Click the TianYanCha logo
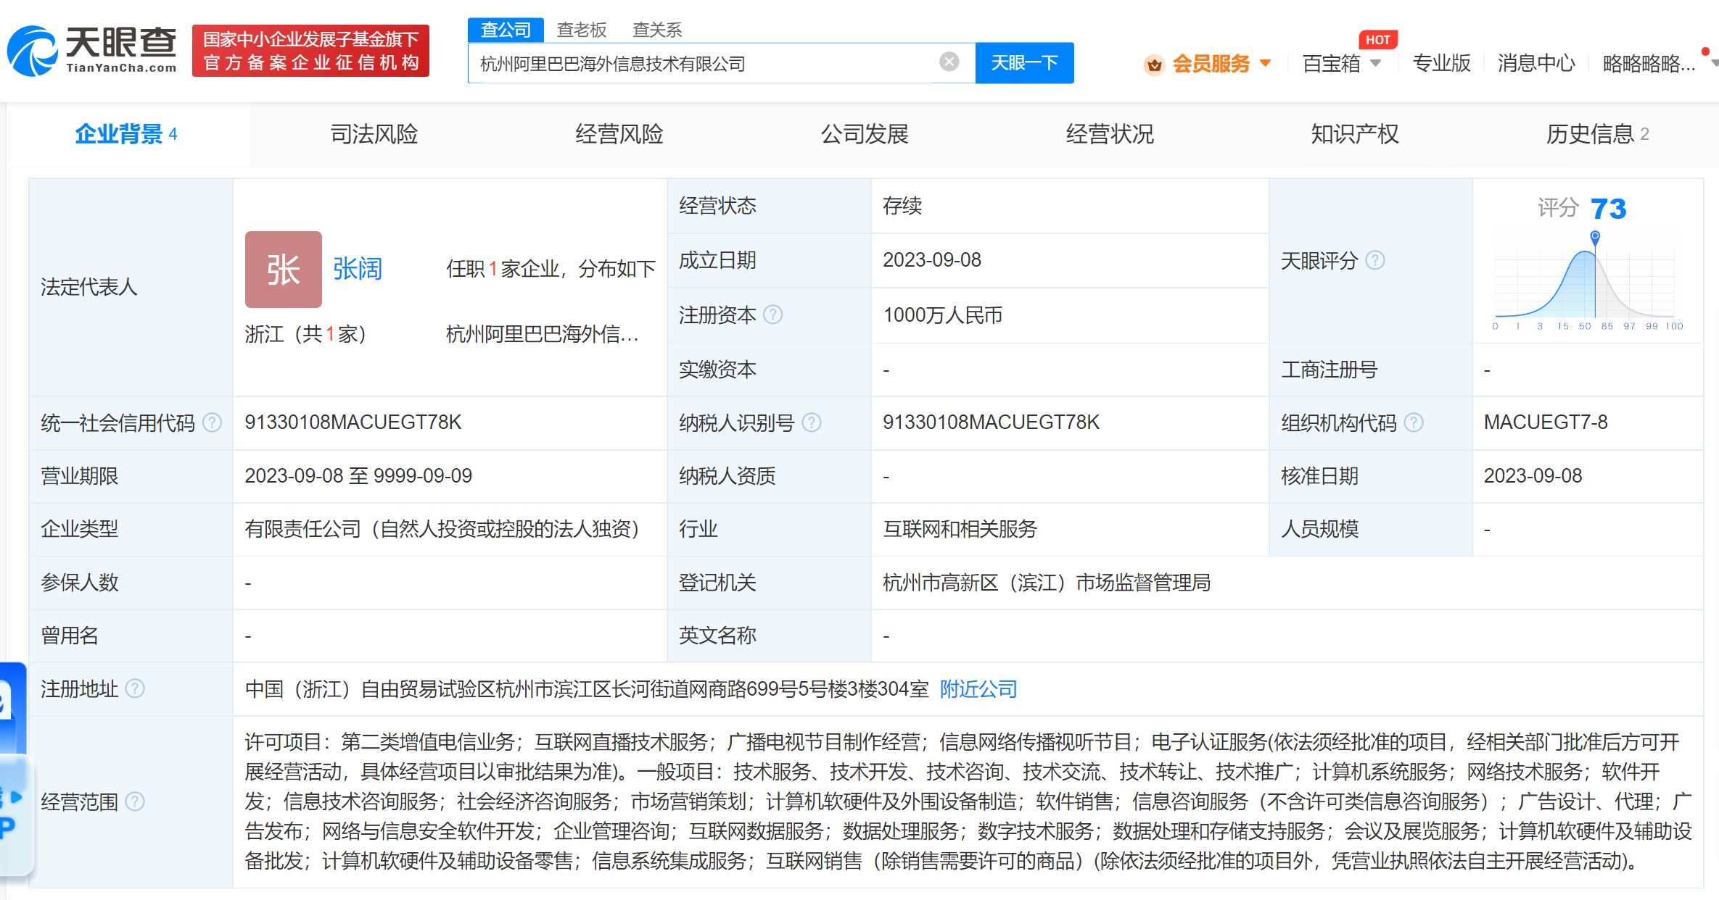The width and height of the screenshot is (1719, 900). click(91, 51)
